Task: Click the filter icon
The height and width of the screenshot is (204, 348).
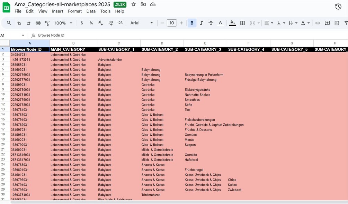Action: pos(346,23)
